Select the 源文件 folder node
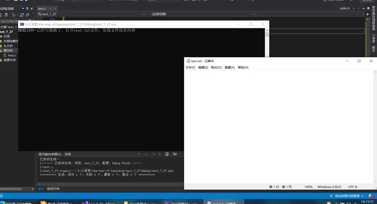This screenshot has height=204, width=377. point(8,51)
